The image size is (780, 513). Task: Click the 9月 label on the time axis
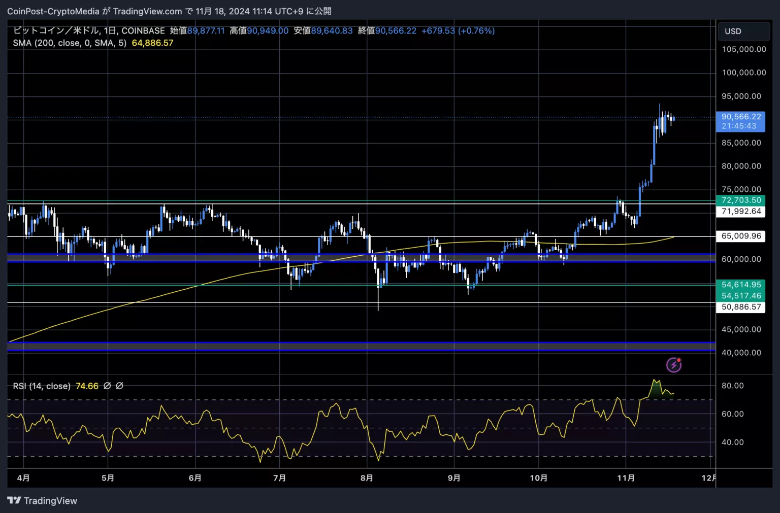(x=454, y=478)
